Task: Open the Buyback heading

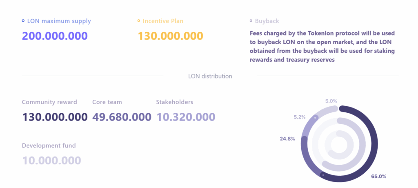Action: pos(267,21)
